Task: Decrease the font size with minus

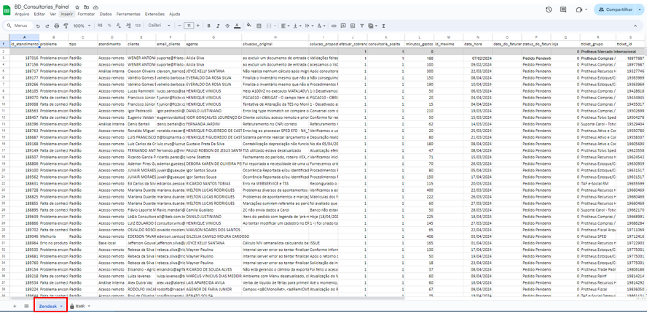Action: point(179,26)
